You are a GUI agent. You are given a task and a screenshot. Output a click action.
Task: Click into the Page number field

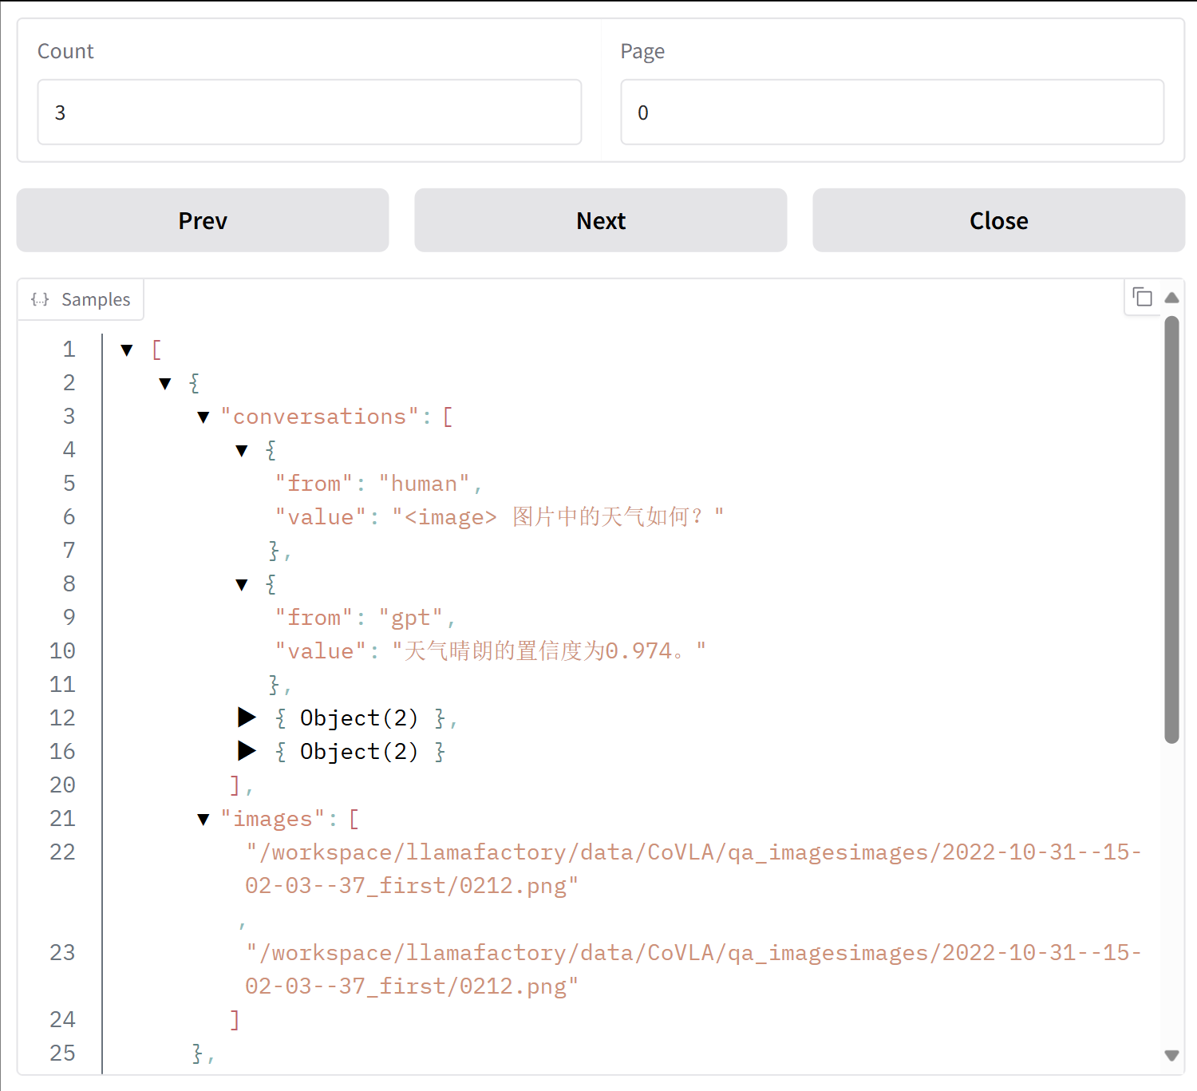pos(891,113)
